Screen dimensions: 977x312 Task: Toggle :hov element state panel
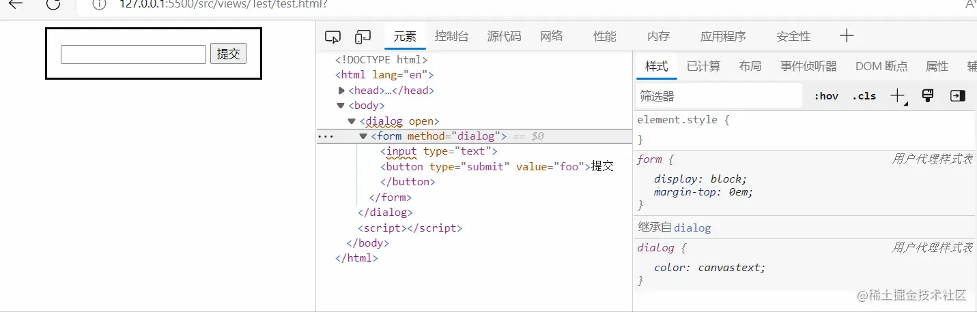(826, 96)
